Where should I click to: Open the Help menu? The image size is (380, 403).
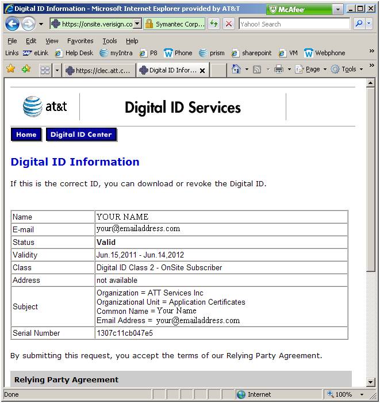point(132,41)
